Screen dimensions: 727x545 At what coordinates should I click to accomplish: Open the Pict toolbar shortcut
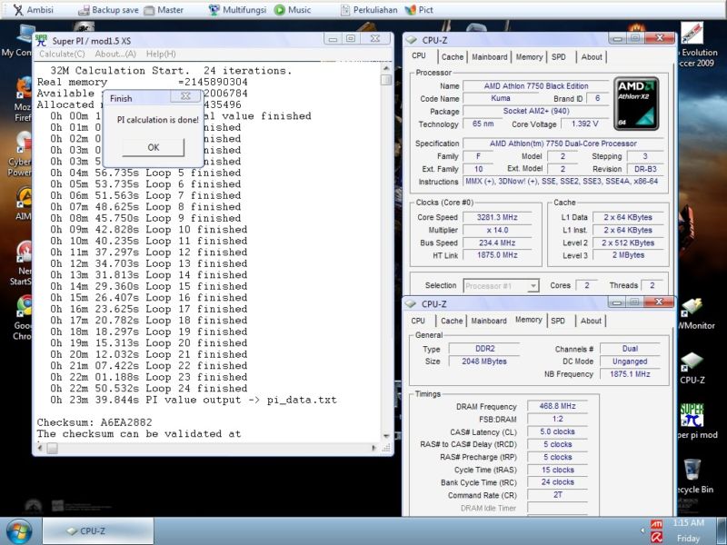coord(419,10)
